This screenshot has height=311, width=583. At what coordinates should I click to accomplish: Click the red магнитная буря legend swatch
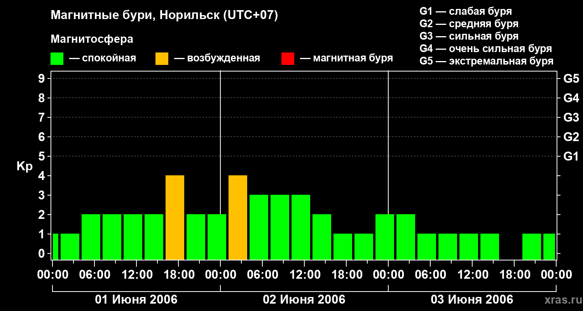click(288, 59)
